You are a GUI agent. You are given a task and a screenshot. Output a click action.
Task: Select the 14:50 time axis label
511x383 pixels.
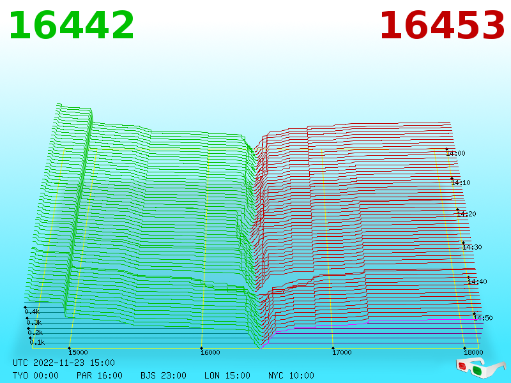coord(483,318)
